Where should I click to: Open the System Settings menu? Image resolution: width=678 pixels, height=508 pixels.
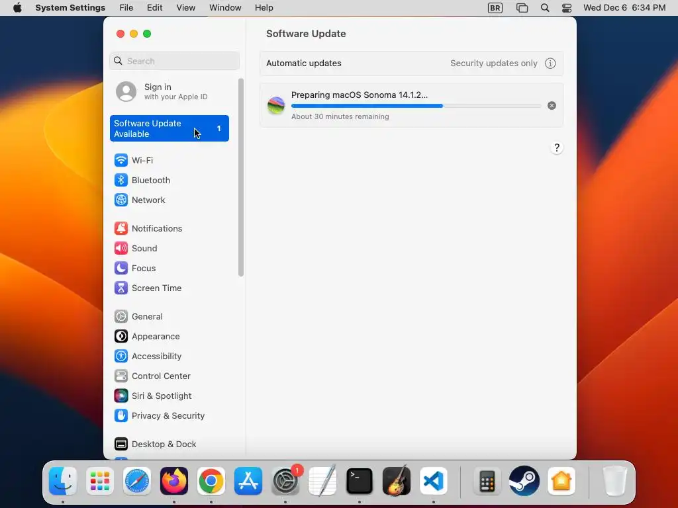[x=70, y=8]
